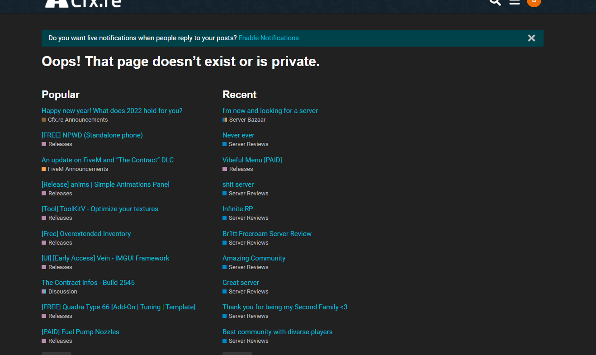Click the Server Reviews color square under Never ever
The width and height of the screenshot is (596, 355).
[224, 144]
